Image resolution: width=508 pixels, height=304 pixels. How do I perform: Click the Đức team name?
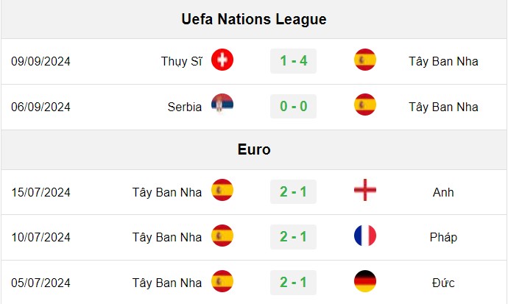click(443, 283)
